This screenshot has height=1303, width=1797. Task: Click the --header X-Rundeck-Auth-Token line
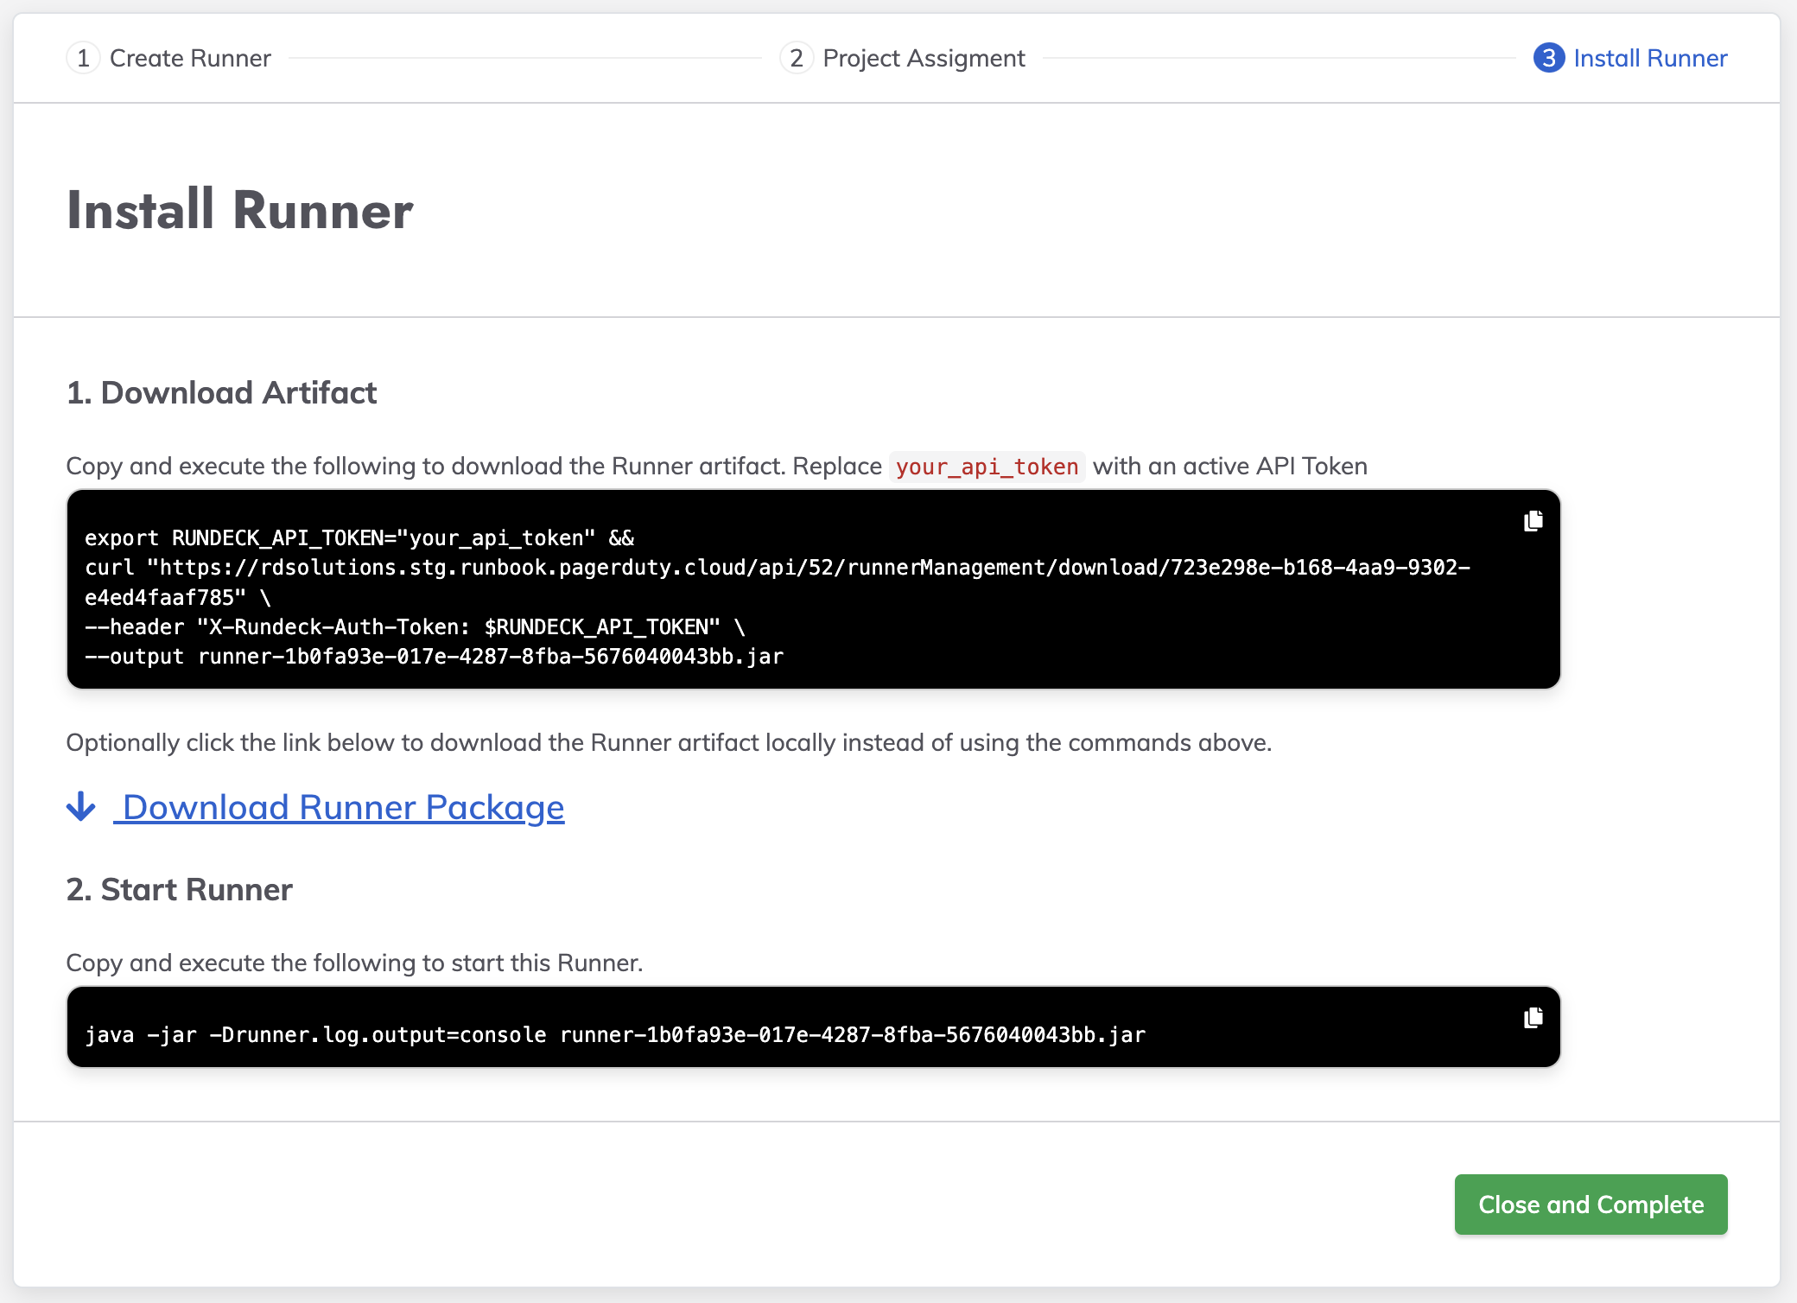415,627
